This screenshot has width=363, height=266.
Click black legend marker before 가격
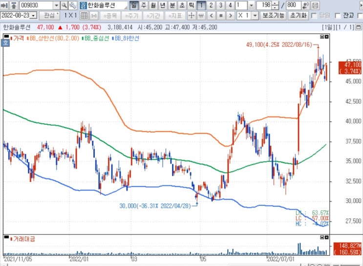pos(6,37)
